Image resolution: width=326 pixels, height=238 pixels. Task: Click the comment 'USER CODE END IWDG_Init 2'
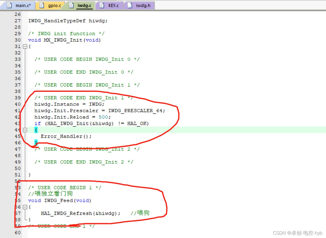(84, 162)
